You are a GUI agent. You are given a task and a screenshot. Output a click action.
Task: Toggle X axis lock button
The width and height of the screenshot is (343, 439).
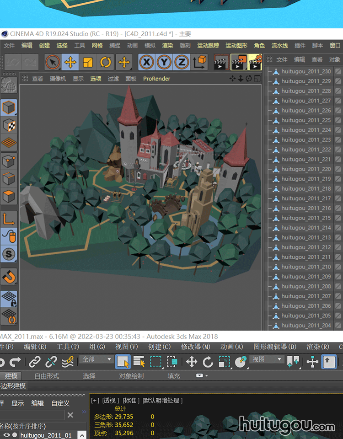[146, 62]
